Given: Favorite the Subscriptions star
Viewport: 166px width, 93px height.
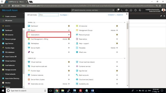Looking at the screenshot, I should [69, 35].
